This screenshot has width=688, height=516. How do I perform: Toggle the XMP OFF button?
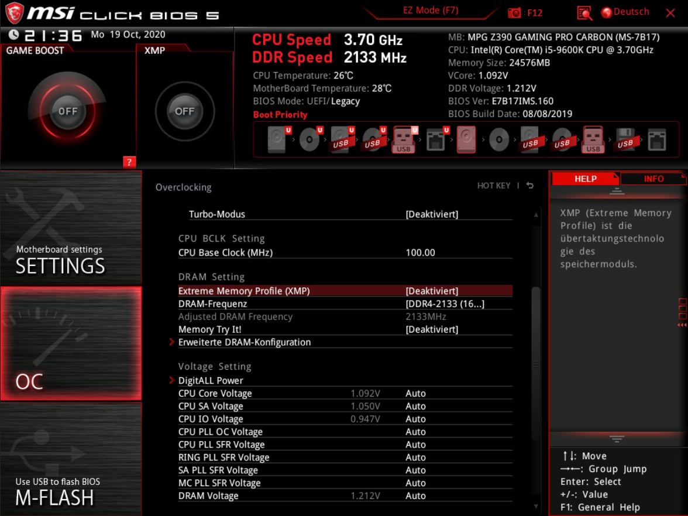coord(184,111)
